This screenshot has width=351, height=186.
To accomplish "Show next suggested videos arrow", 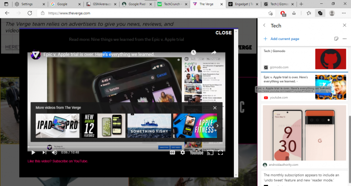I will point(217,126).
